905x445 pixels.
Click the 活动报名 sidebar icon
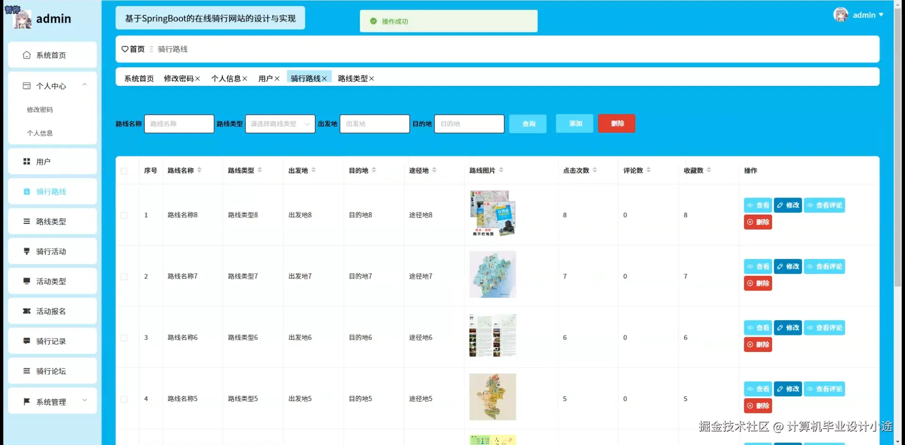pyautogui.click(x=26, y=311)
